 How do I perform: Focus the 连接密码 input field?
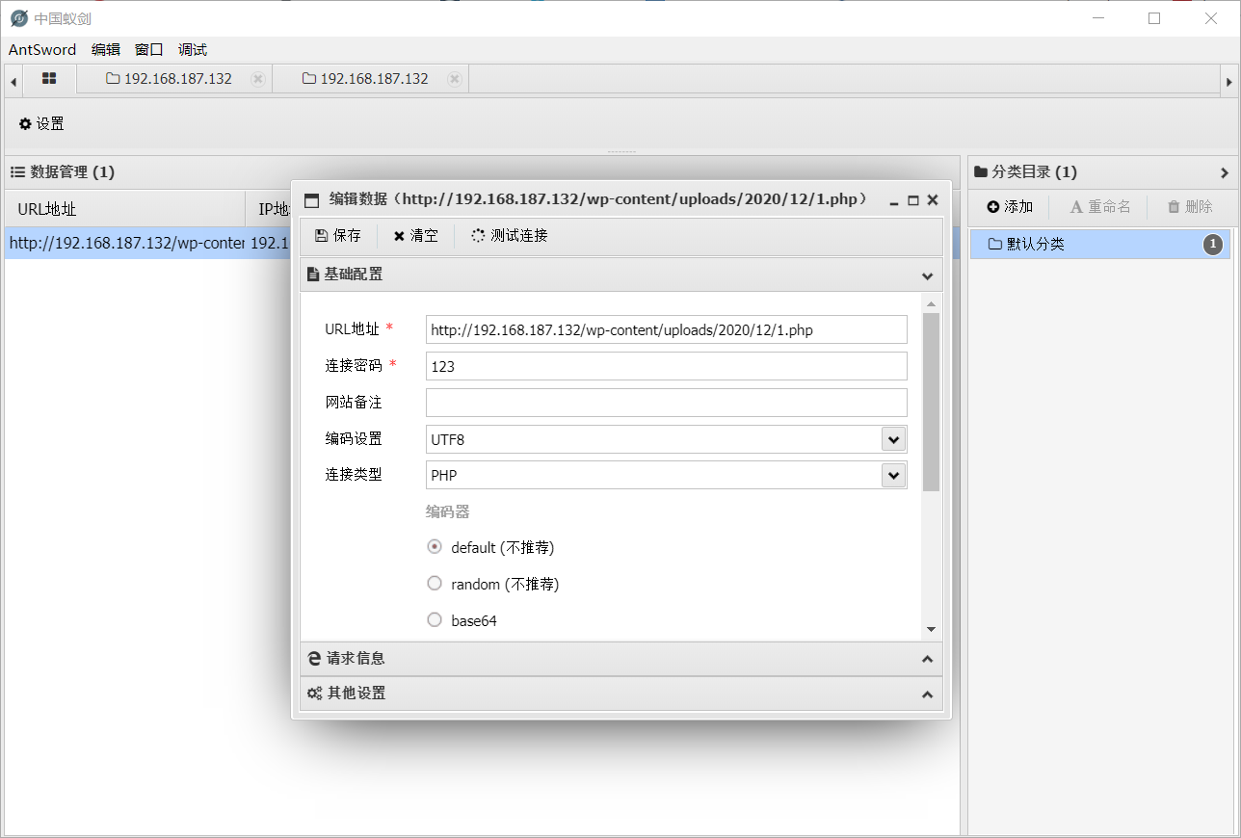666,366
